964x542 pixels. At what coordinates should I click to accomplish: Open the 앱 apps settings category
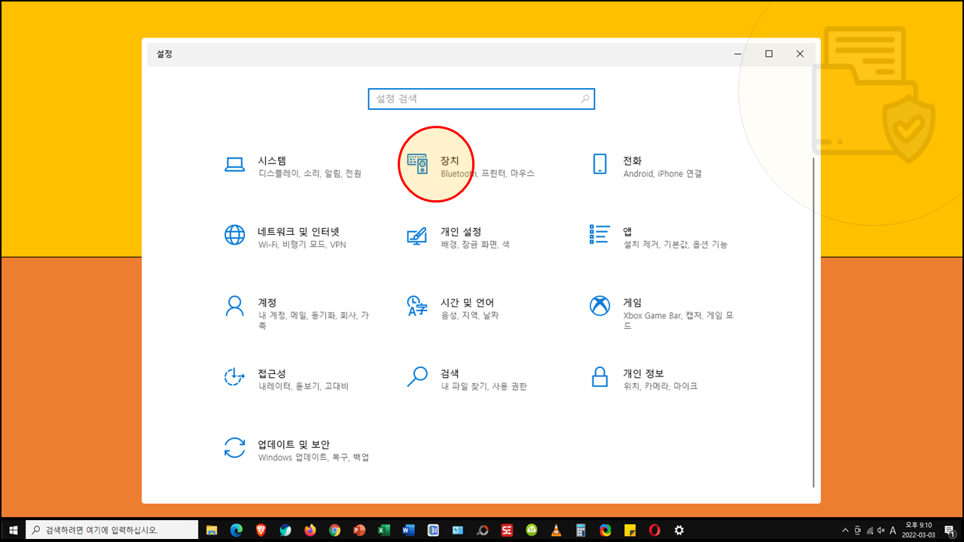659,237
